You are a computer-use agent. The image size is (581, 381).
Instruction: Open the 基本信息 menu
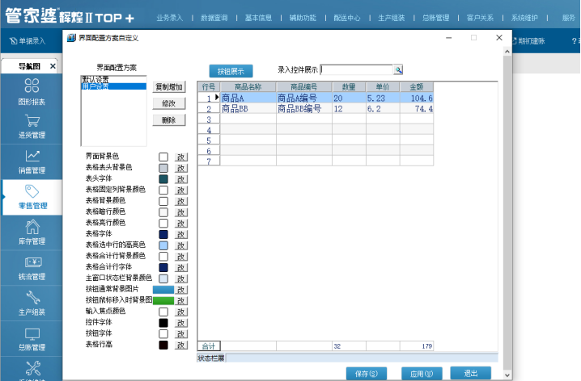(x=258, y=18)
